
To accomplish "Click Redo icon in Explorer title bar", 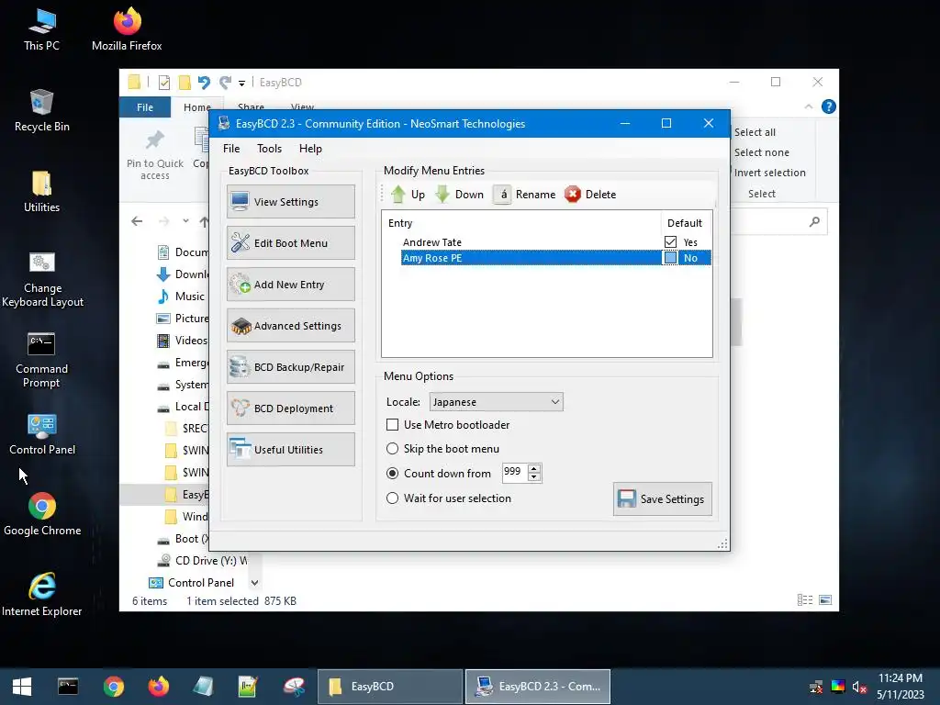I will (x=225, y=82).
